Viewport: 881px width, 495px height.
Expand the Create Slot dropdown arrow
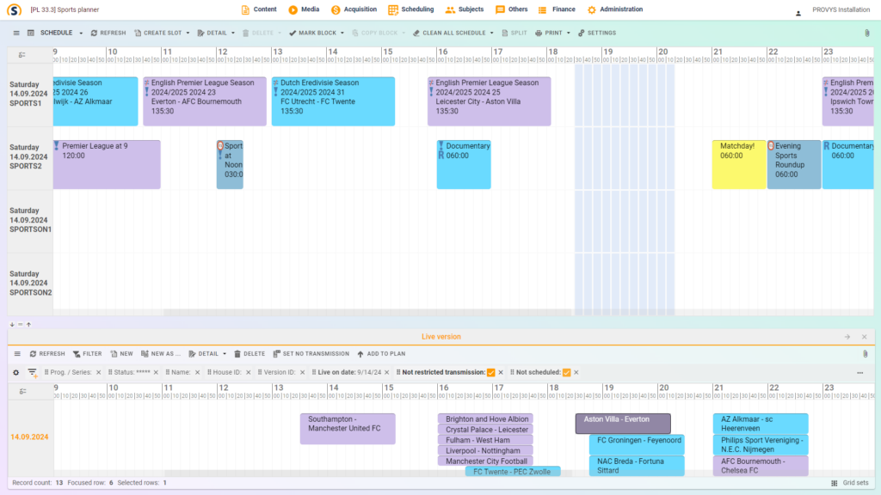click(188, 34)
